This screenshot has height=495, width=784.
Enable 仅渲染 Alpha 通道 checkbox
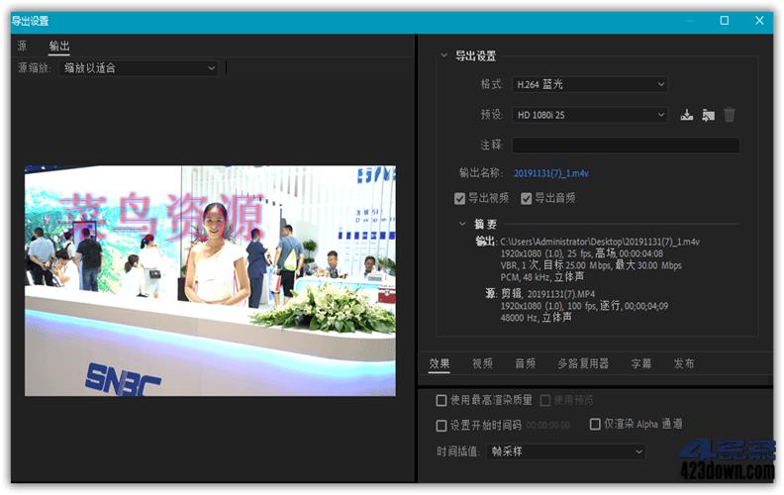coord(595,424)
